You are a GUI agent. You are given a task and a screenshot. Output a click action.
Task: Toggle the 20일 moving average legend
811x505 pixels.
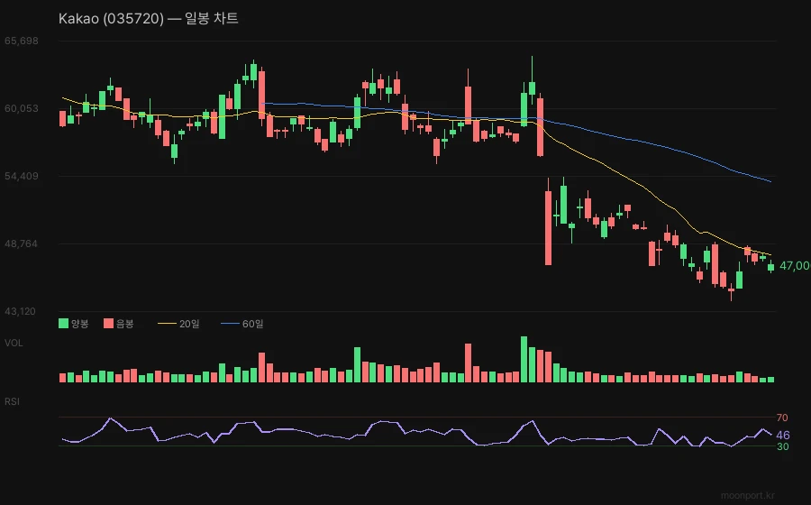pyautogui.click(x=178, y=323)
